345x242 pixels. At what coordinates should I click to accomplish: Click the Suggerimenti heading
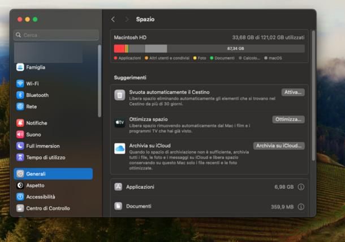click(x=130, y=78)
